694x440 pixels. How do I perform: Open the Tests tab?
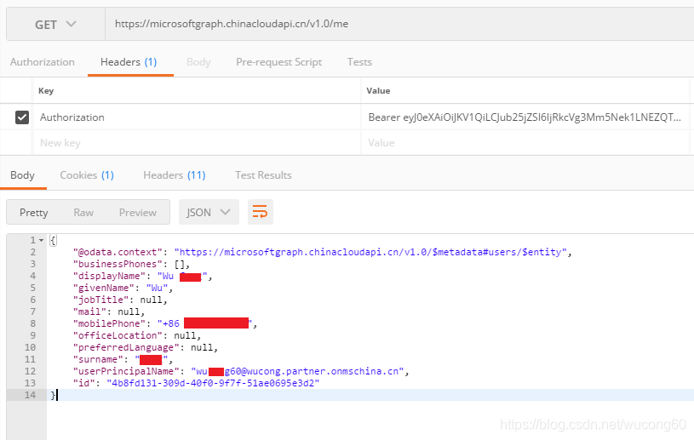tap(359, 62)
